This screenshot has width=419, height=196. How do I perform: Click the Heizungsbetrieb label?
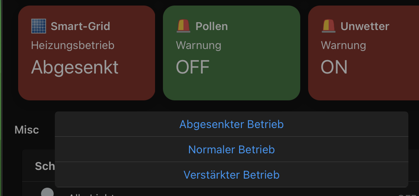click(73, 45)
